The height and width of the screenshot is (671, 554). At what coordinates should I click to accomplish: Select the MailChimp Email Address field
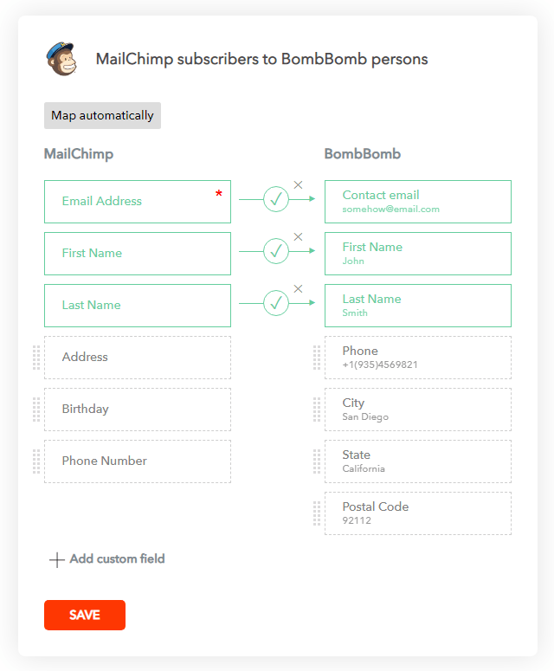pyautogui.click(x=137, y=202)
